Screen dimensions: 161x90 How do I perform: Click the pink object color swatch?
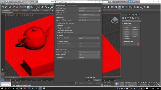138,44
